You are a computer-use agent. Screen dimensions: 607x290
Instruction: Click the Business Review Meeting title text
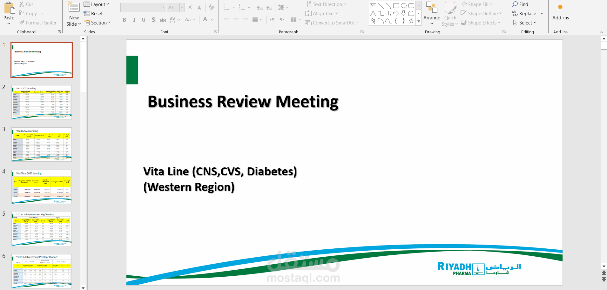[x=243, y=102]
